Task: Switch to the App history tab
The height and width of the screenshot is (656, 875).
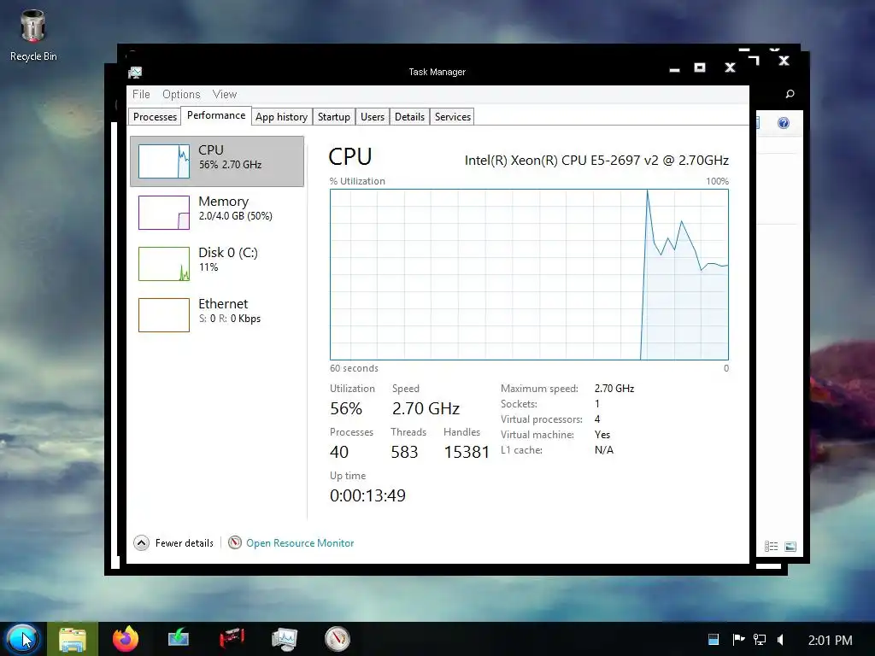Action: point(281,116)
